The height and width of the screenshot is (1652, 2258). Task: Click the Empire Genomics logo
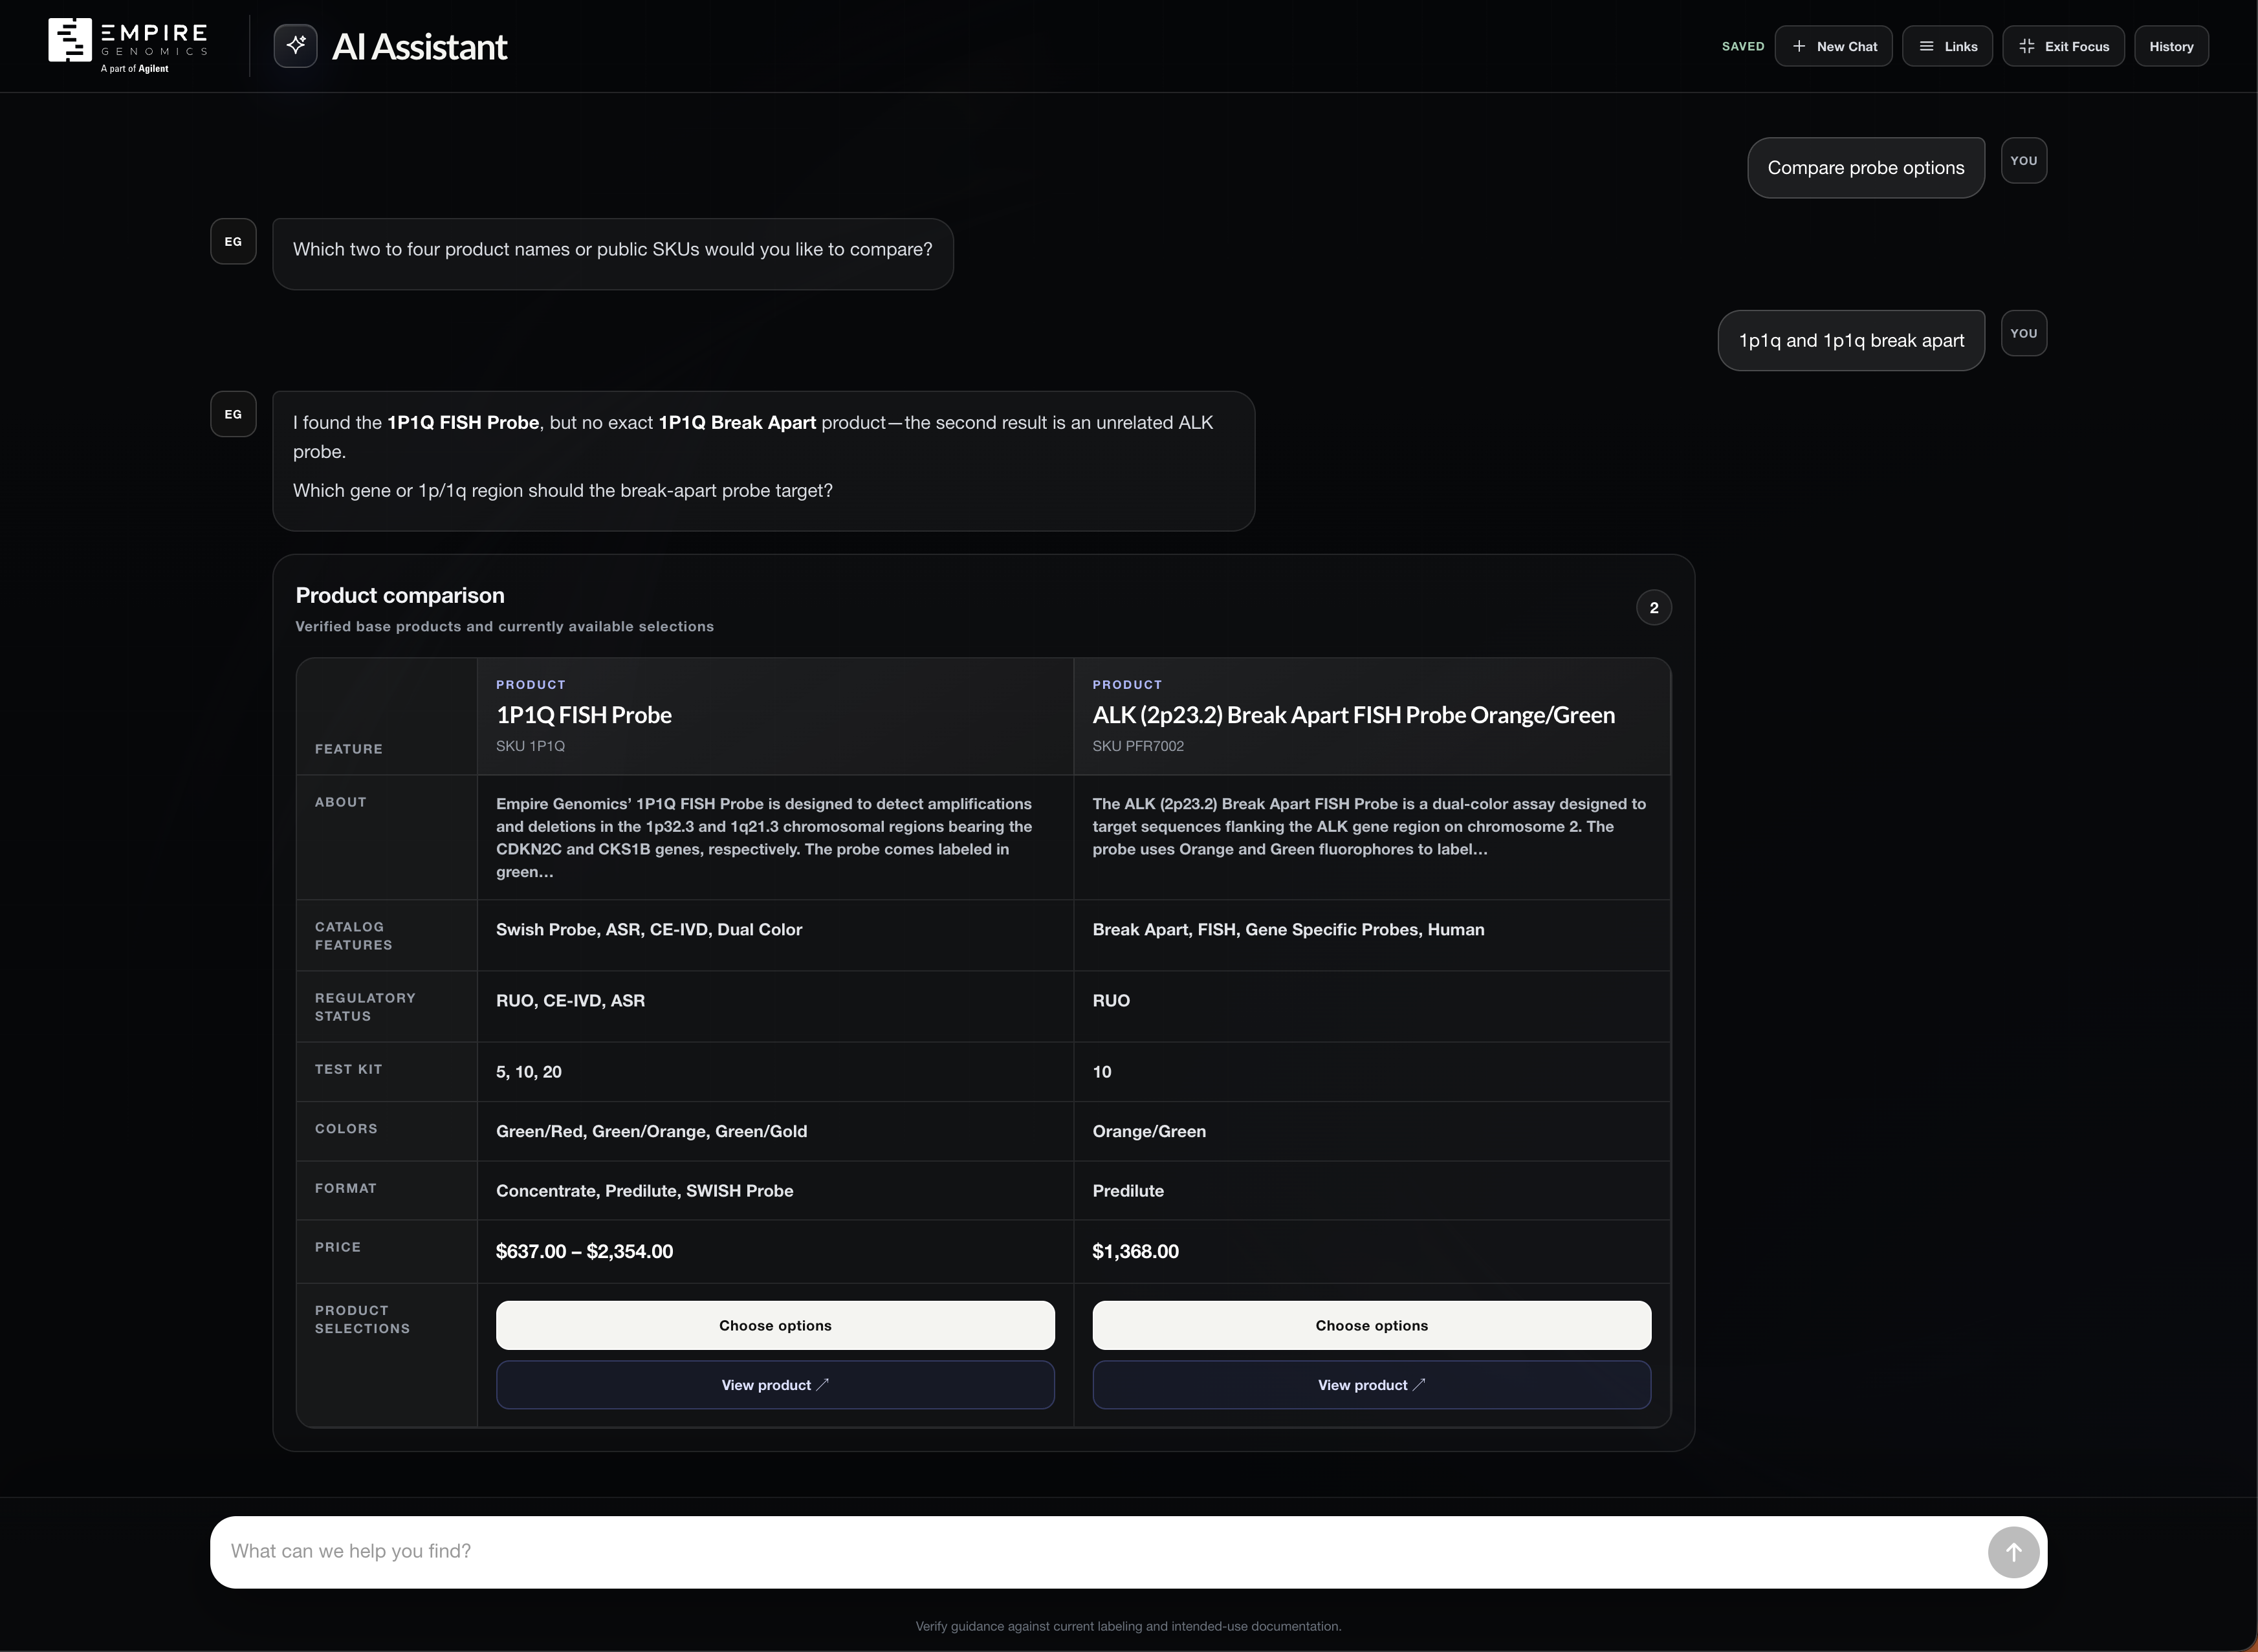click(128, 45)
